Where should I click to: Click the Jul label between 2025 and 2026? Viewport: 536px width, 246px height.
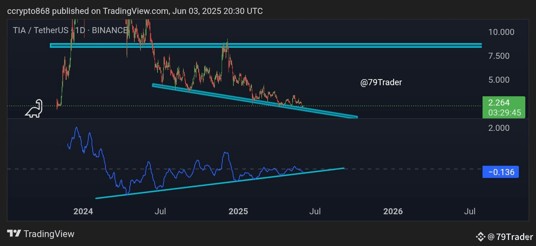(315, 211)
